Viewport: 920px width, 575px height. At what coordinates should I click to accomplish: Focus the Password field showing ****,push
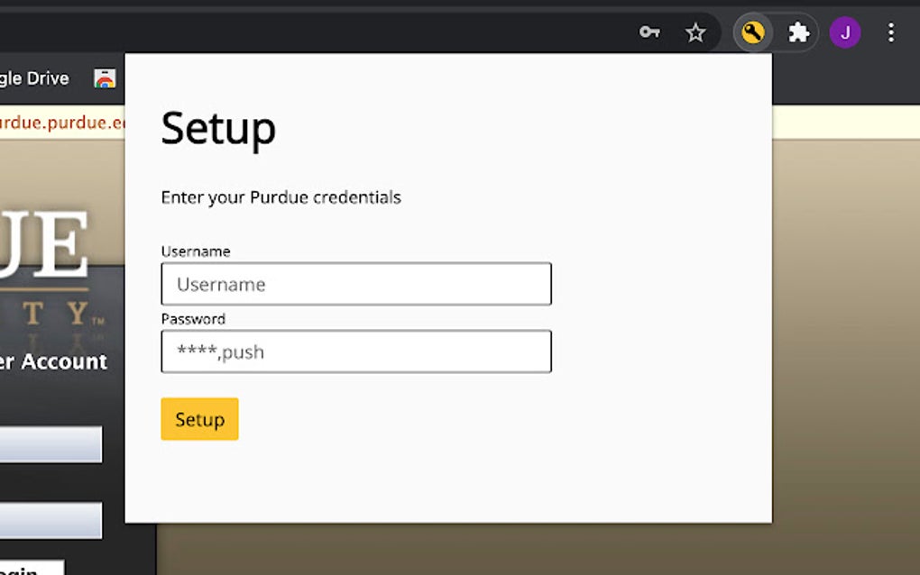355,351
